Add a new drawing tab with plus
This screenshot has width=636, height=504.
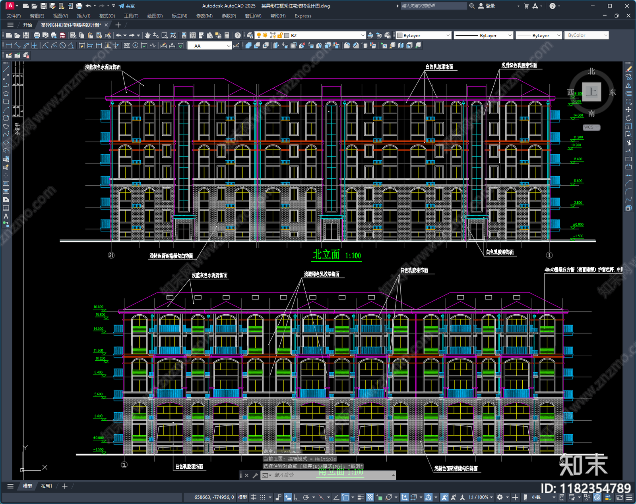pos(118,25)
